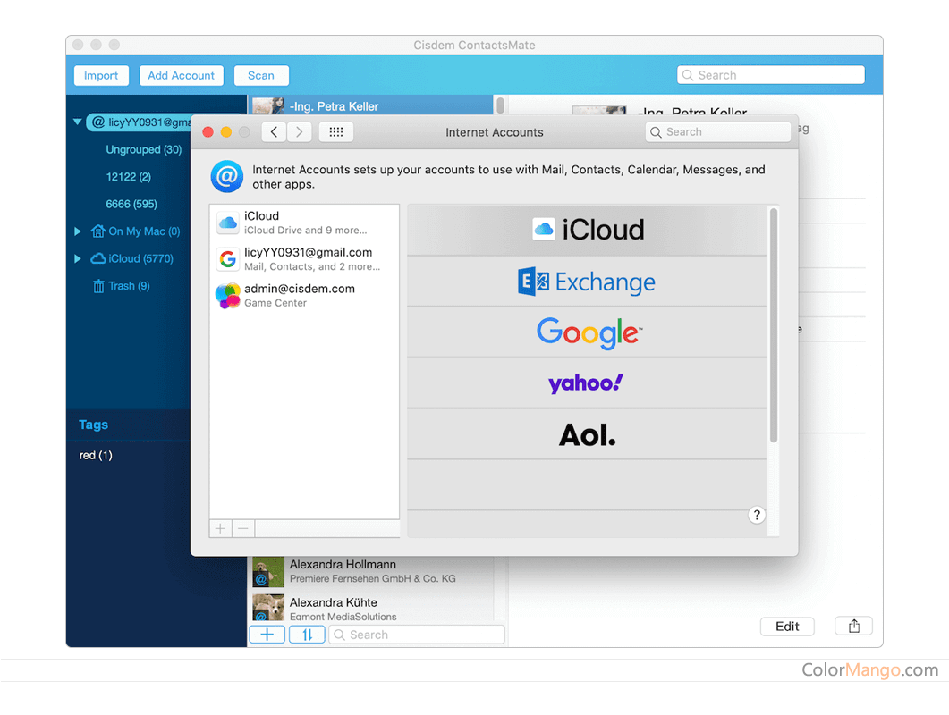Click the Import button in ContactsMate toolbar
949x715 pixels.
click(101, 76)
